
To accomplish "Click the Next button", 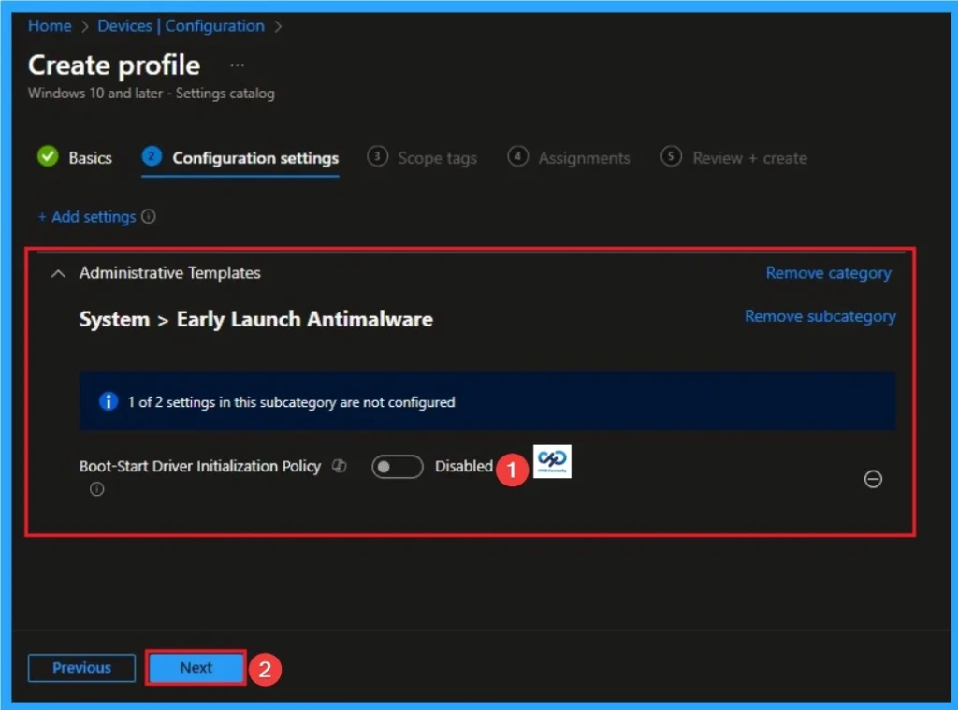I will 196,668.
